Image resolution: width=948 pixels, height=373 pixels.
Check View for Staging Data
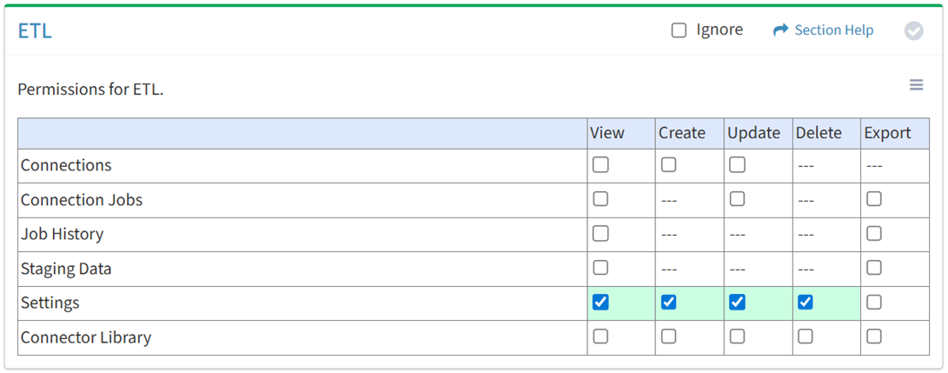(600, 268)
